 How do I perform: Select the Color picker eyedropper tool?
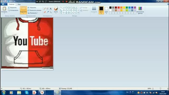click(48, 12)
